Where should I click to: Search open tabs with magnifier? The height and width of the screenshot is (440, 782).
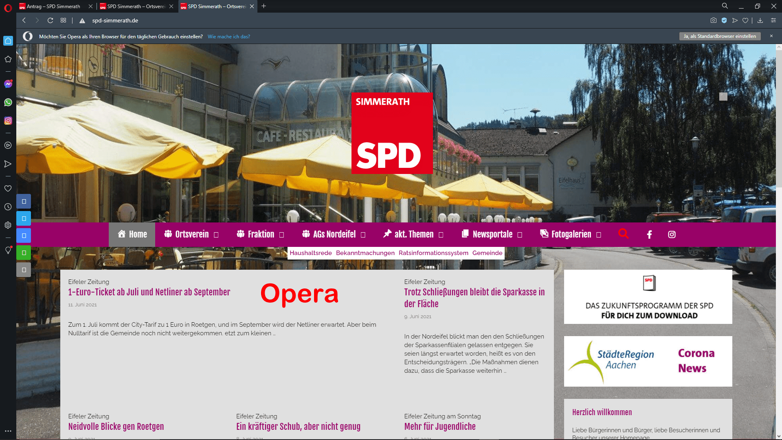[725, 6]
